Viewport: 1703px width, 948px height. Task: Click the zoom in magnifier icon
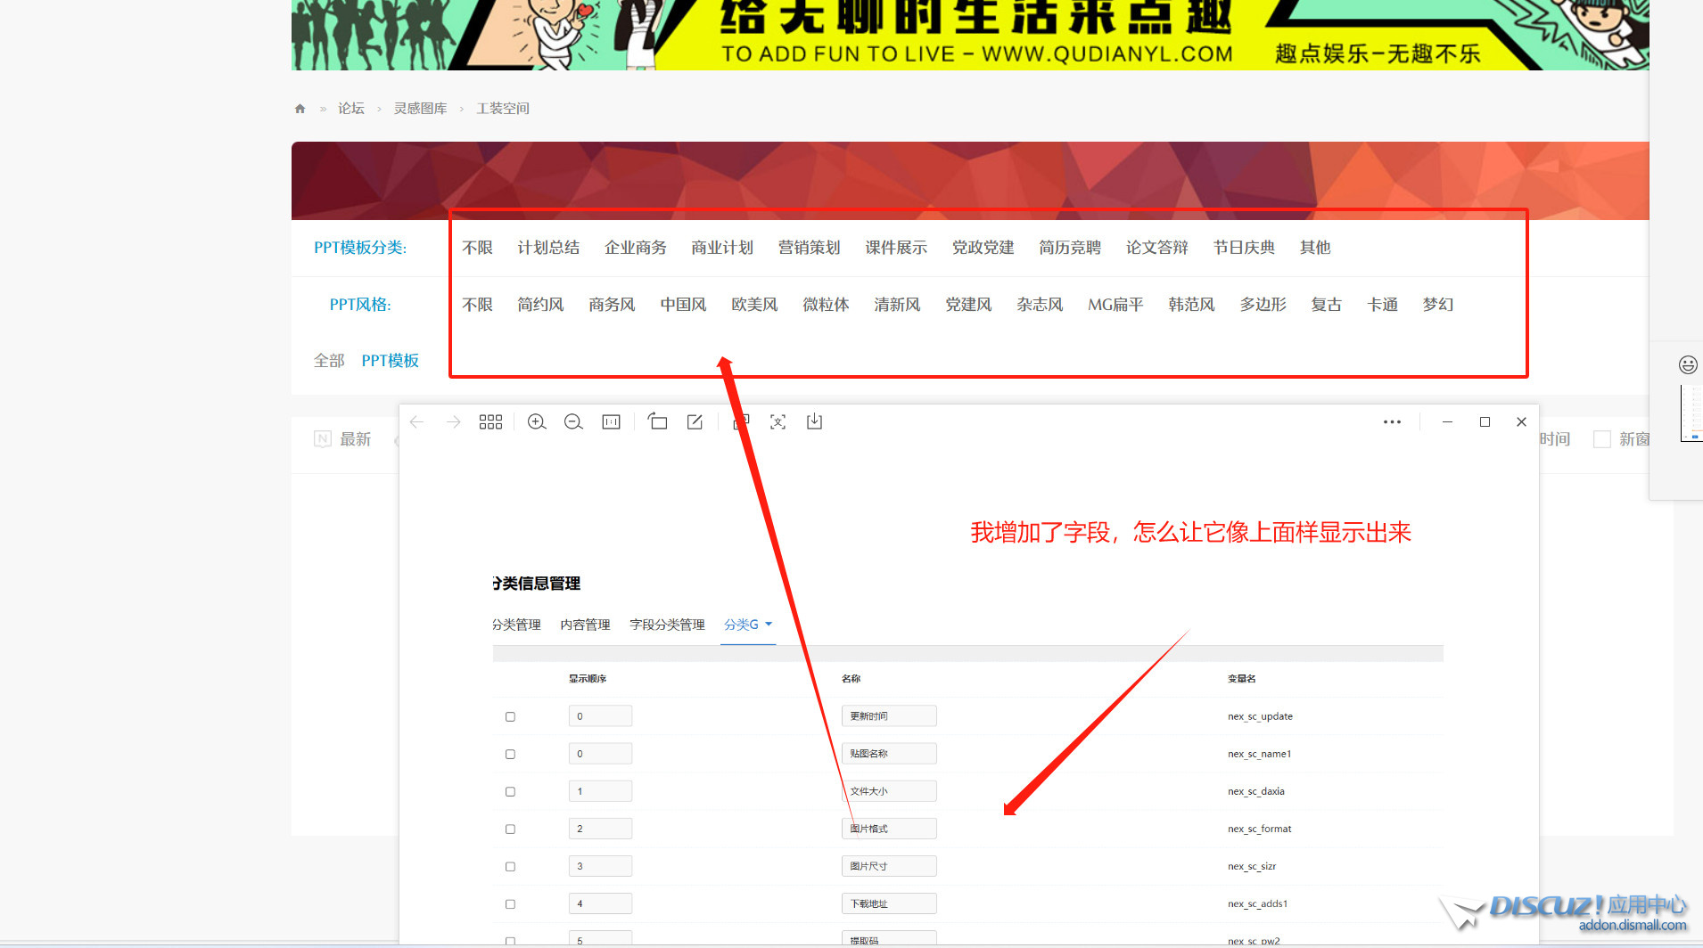pos(537,422)
